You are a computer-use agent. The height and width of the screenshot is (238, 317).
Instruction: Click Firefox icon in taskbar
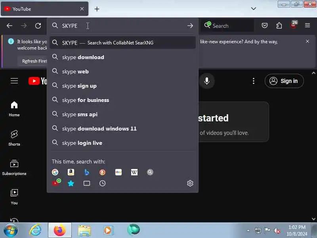[x=60, y=230]
